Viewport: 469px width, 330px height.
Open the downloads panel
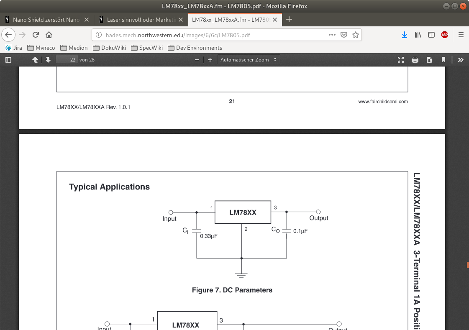pos(405,35)
